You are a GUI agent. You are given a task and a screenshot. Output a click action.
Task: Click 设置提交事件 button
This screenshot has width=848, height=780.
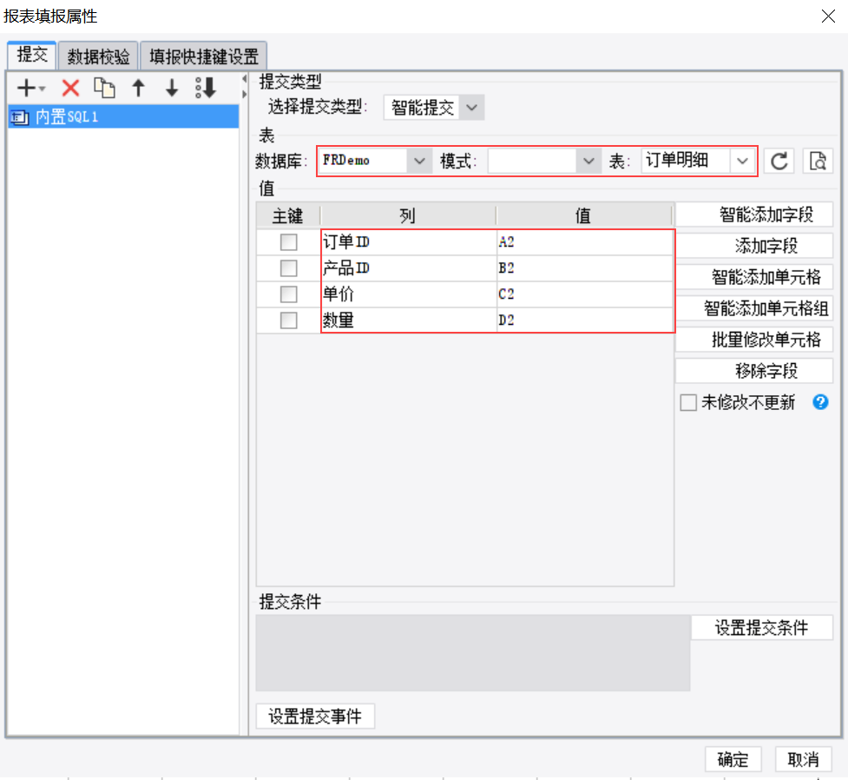point(315,716)
